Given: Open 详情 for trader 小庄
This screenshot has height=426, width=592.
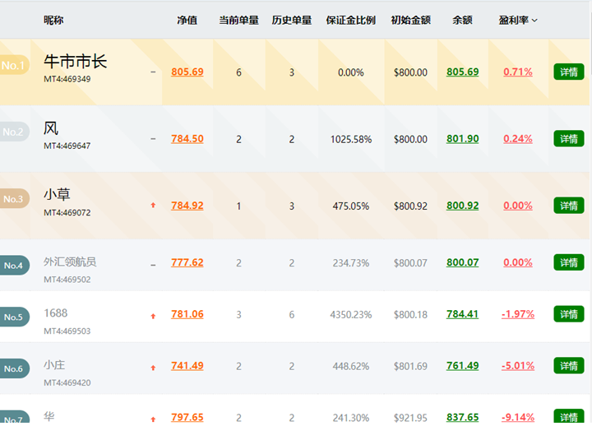Looking at the screenshot, I should (569, 365).
